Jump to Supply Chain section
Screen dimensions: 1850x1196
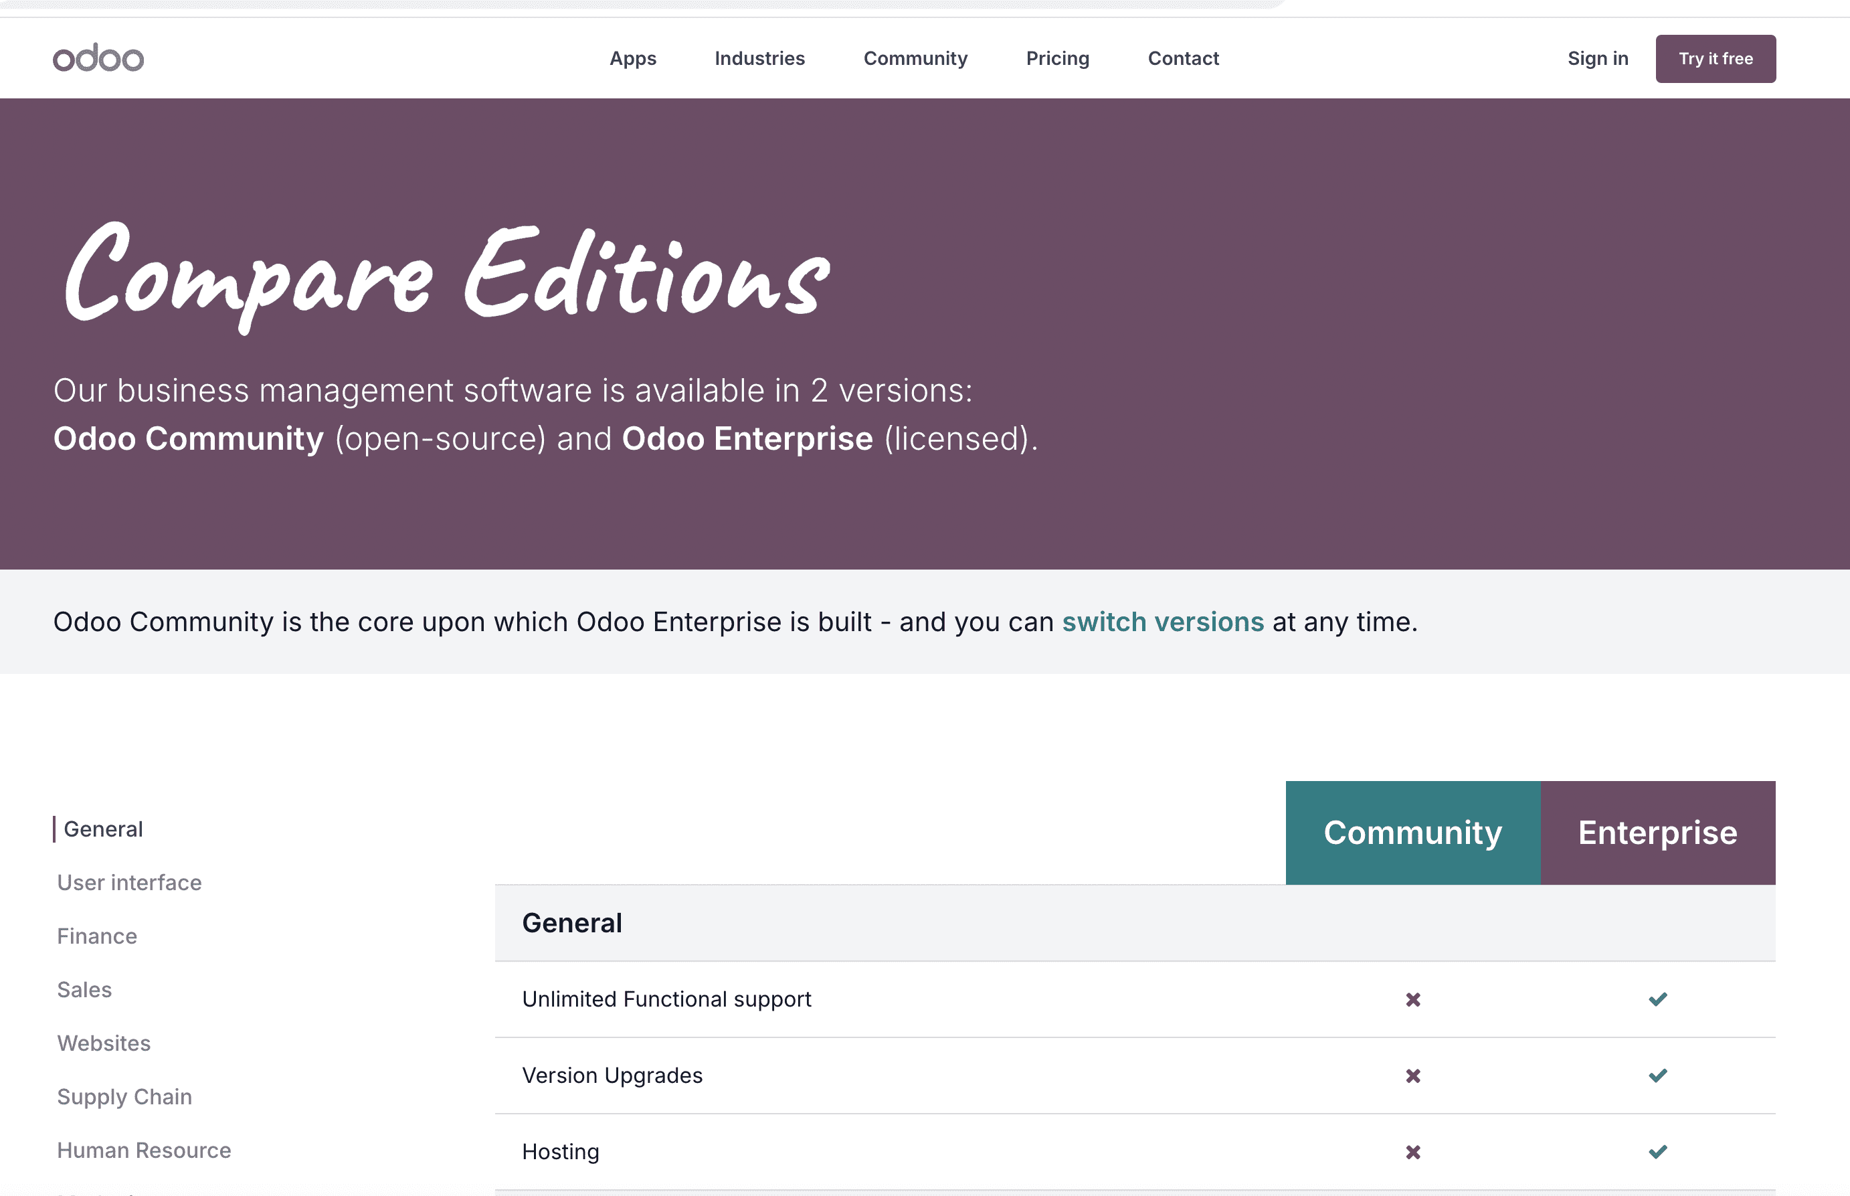(x=124, y=1098)
